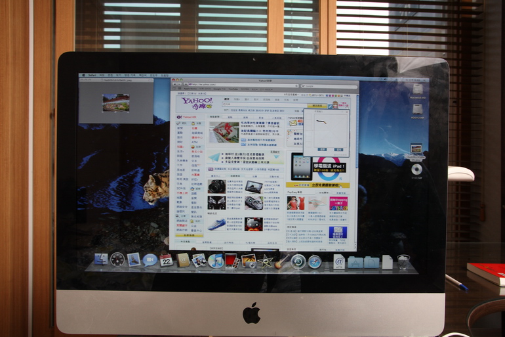The width and height of the screenshot is (505, 337).
Task: Go forward in Safari toolbar
Action: coord(179,85)
